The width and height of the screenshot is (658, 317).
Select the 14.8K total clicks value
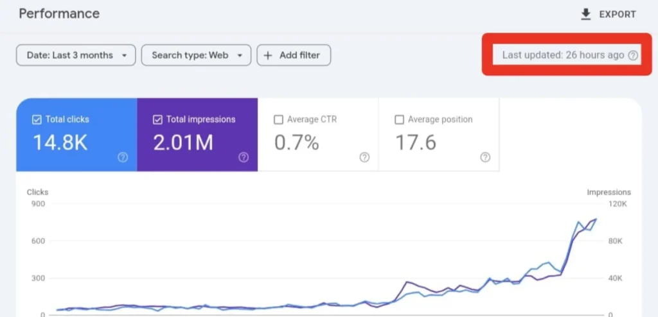[x=60, y=142]
